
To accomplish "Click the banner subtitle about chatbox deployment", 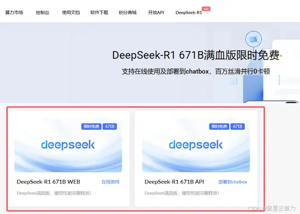I will (196, 71).
